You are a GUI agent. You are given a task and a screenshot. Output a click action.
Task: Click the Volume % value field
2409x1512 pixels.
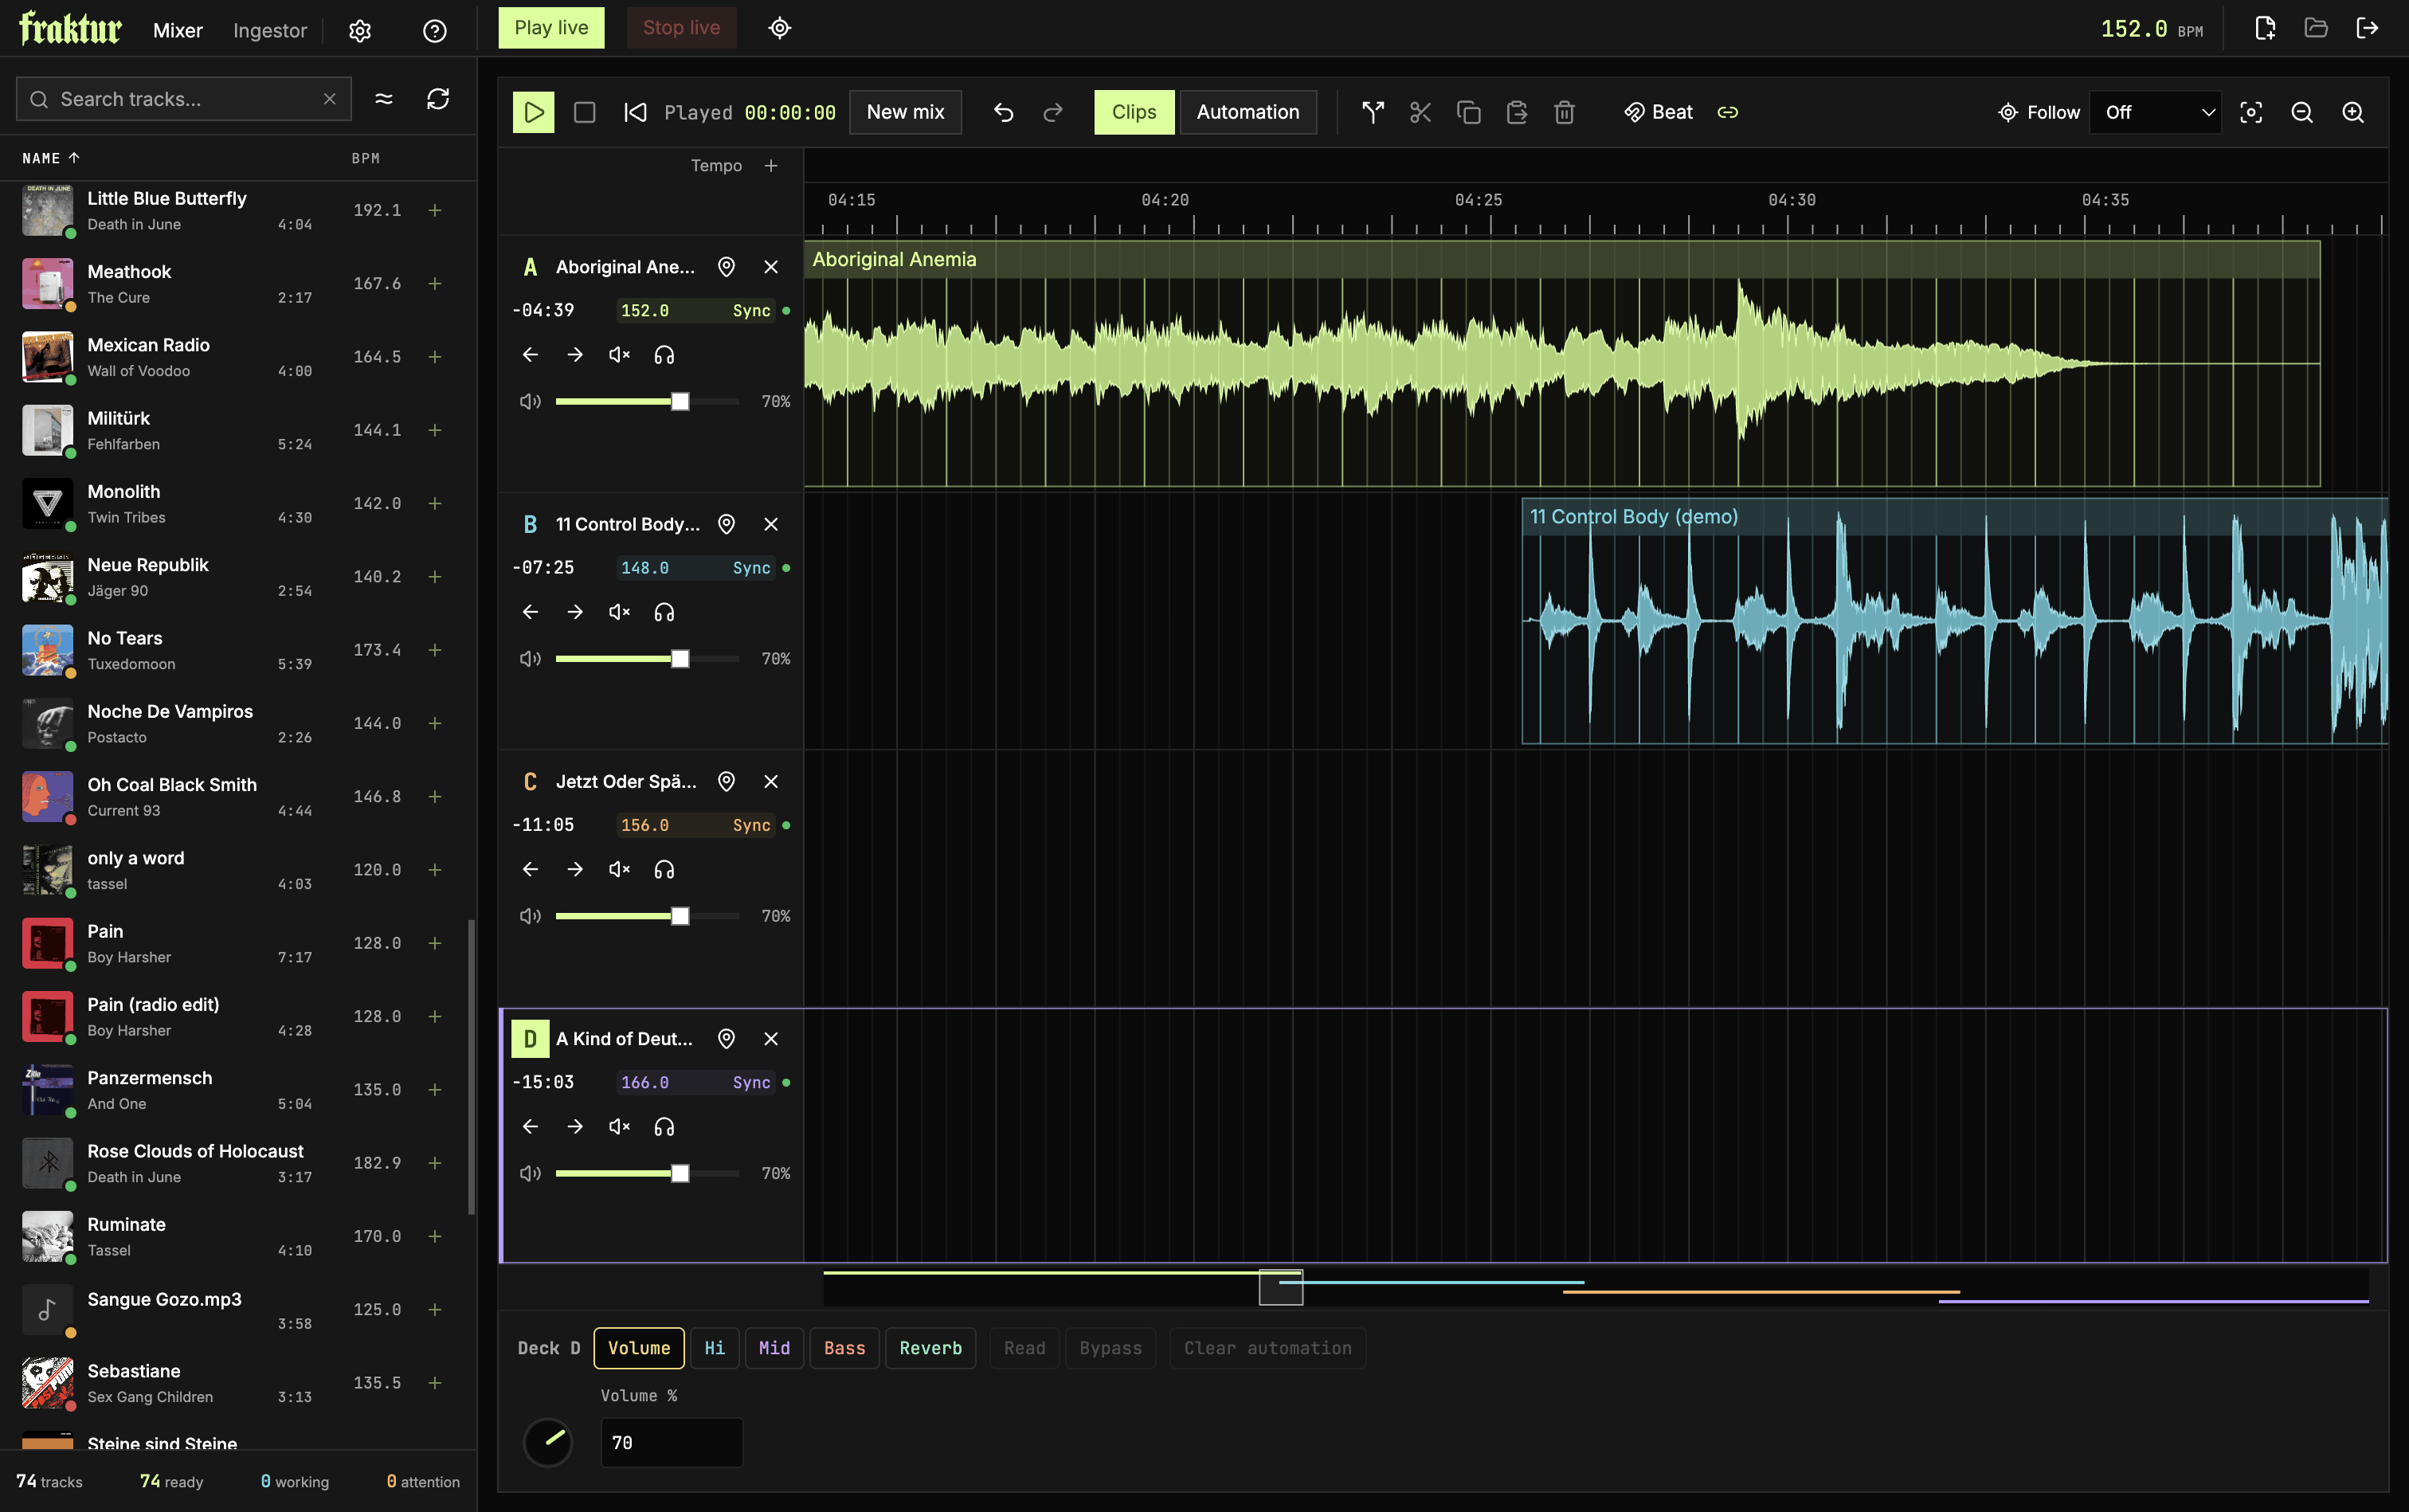pyautogui.click(x=671, y=1442)
